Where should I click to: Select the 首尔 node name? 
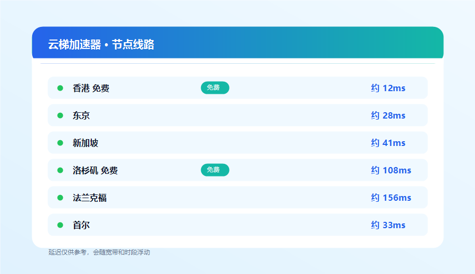click(81, 225)
